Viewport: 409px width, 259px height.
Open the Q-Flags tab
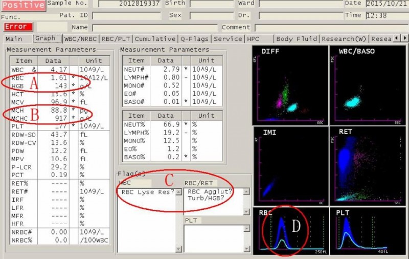coord(195,39)
